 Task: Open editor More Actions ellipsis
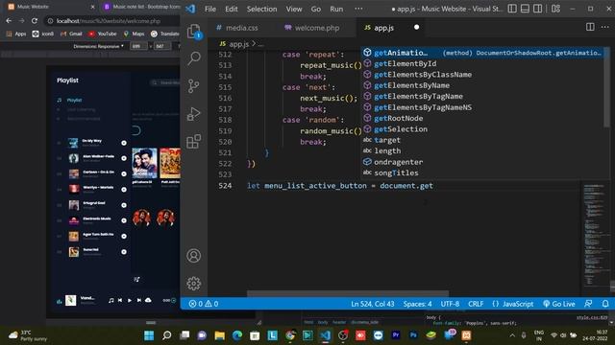tap(605, 27)
